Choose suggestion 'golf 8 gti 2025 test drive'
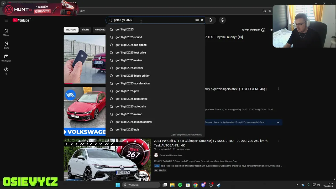336x189 pixels. [x=155, y=52]
